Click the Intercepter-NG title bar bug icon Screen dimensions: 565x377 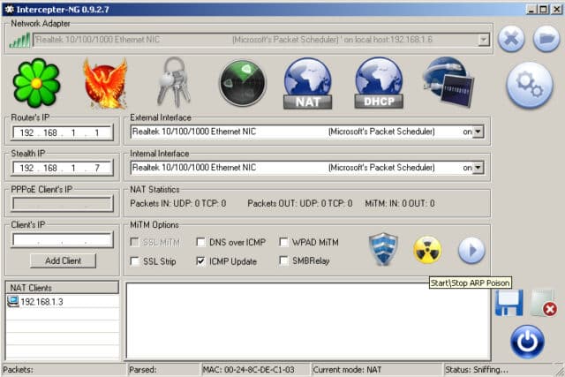click(9, 9)
